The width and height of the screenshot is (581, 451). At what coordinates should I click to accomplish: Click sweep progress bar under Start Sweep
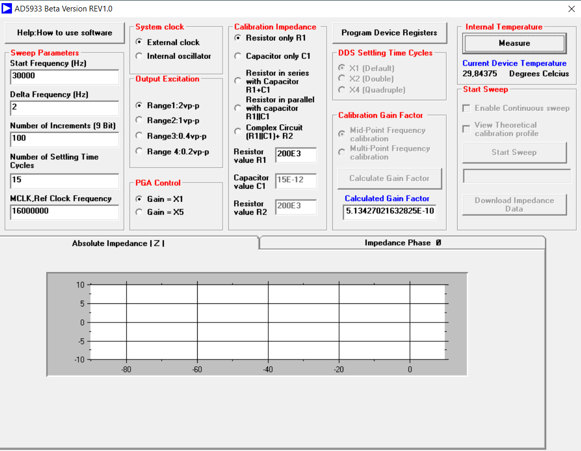517,176
